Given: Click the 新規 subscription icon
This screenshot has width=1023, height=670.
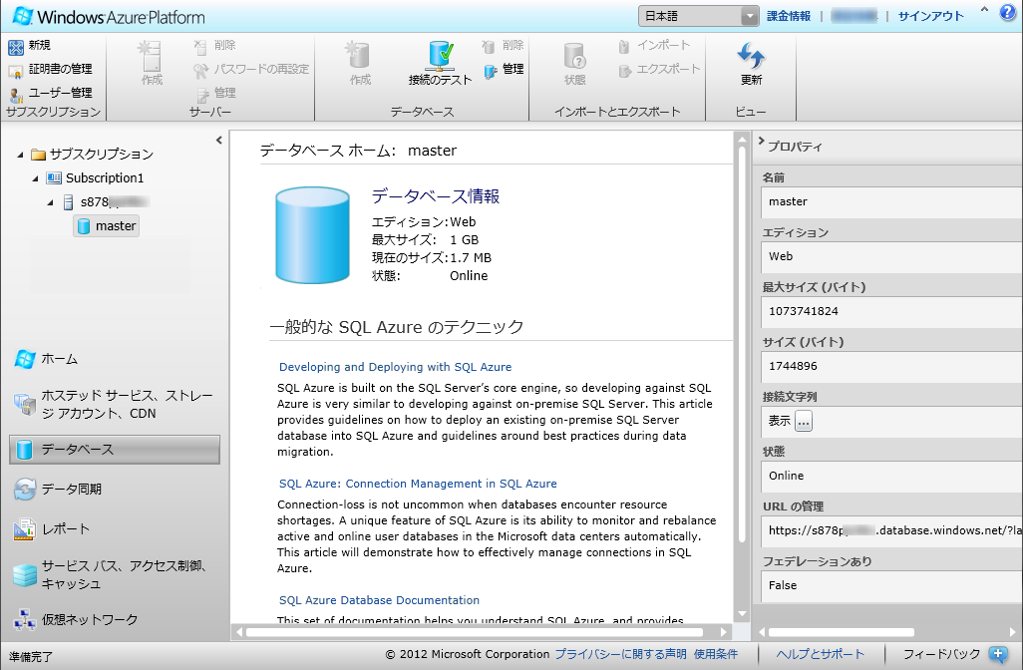Looking at the screenshot, I should click(16, 46).
